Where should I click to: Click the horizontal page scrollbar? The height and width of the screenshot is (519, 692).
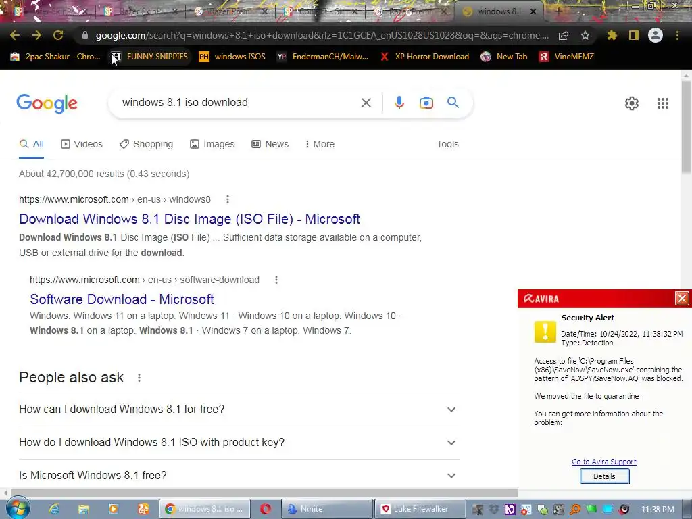(264, 493)
